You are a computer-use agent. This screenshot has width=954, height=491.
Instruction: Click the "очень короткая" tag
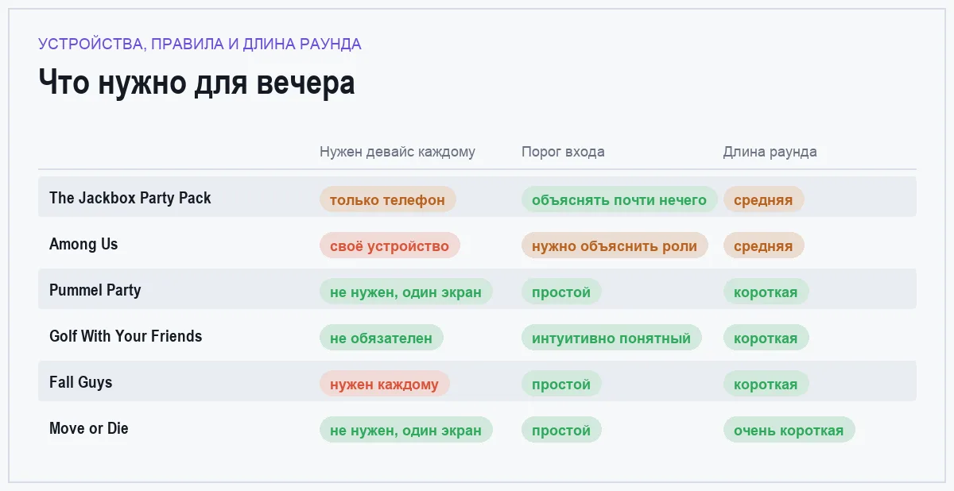tap(789, 430)
